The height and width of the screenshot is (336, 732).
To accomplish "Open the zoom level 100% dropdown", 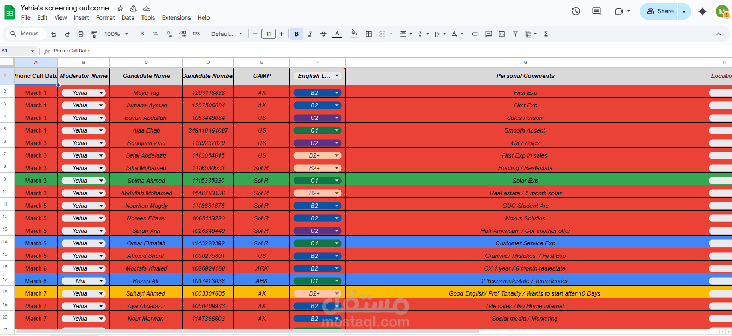I will (x=116, y=34).
